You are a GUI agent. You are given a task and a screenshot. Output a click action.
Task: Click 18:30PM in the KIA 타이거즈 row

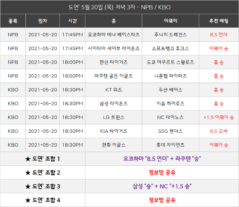(72, 131)
